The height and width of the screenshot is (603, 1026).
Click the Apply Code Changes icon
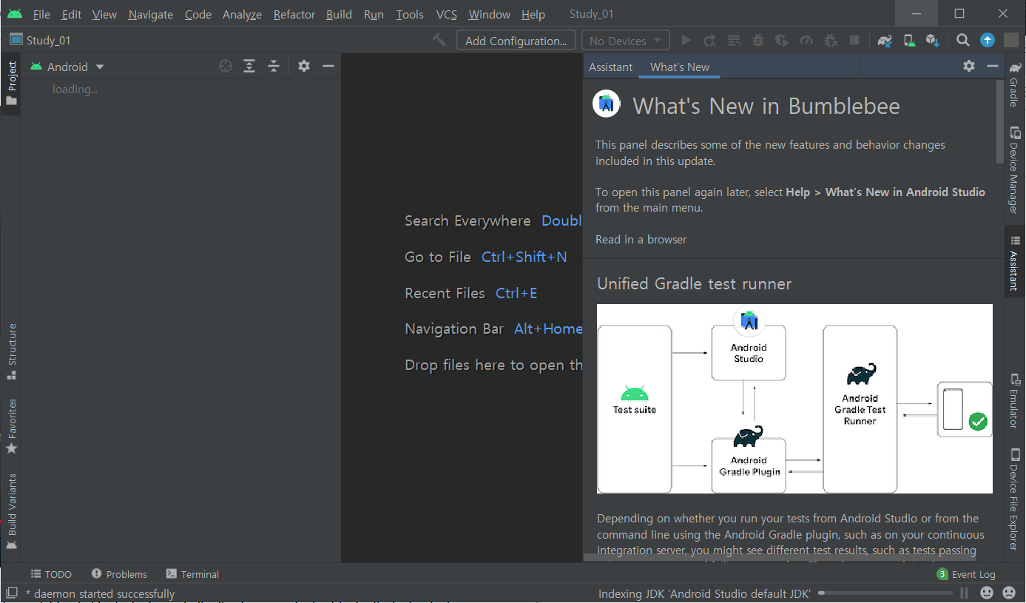point(734,41)
